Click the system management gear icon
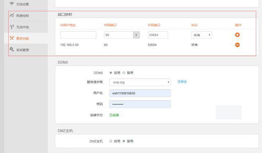The image size is (262, 153). (12, 49)
